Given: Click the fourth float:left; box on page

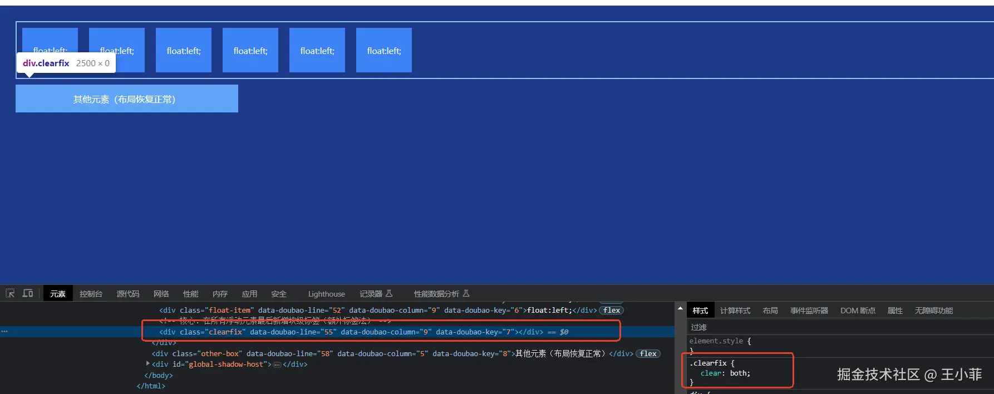Looking at the screenshot, I should 250,50.
